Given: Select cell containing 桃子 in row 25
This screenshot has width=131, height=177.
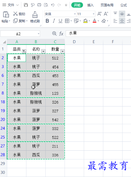Looking at the screenshot, I should pos(36,137).
